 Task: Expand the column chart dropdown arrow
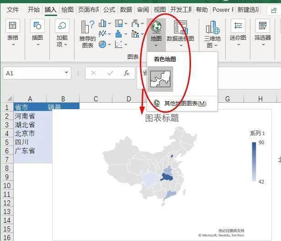coord(110,23)
